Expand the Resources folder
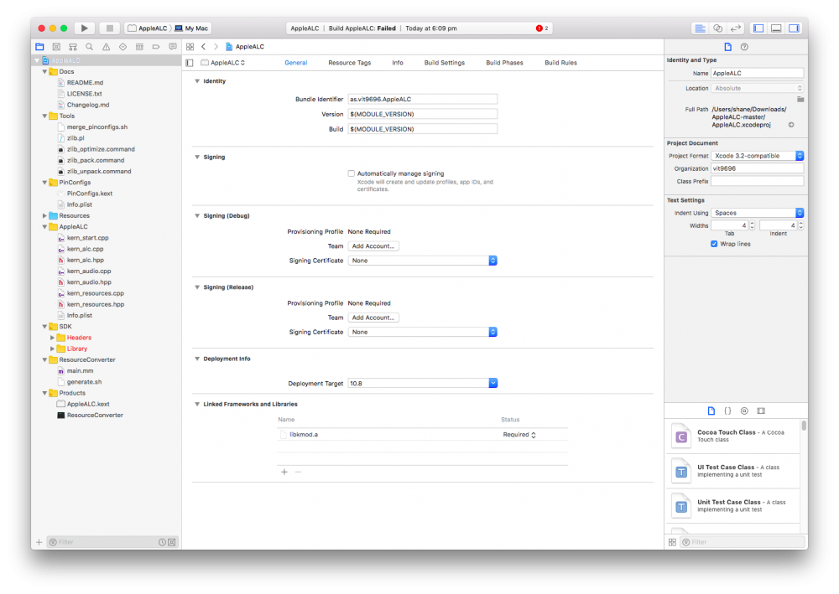839x594 pixels. pos(44,216)
